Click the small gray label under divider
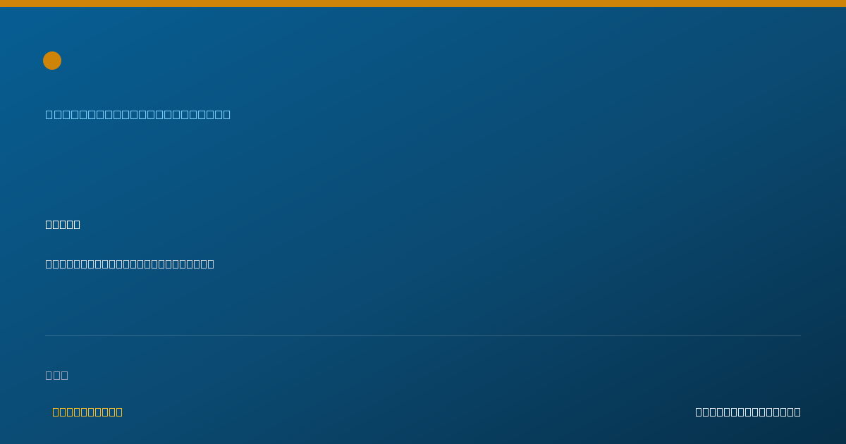Viewport: 846px width, 444px height. [x=57, y=375]
